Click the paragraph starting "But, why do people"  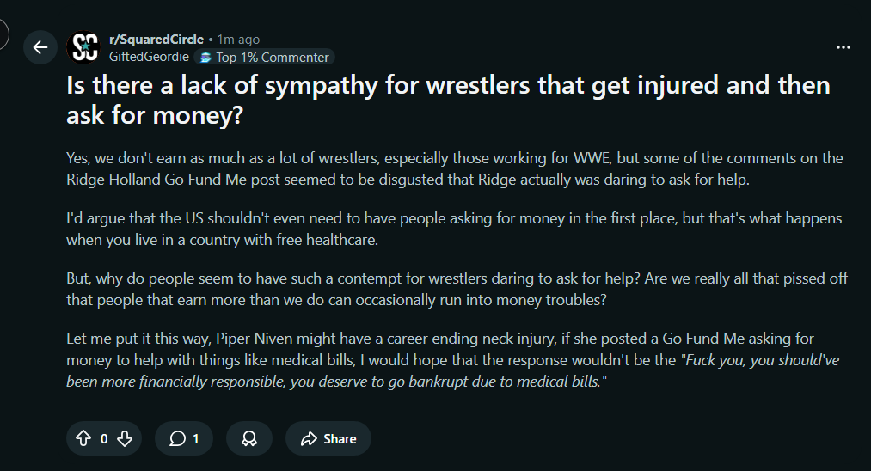[454, 289]
